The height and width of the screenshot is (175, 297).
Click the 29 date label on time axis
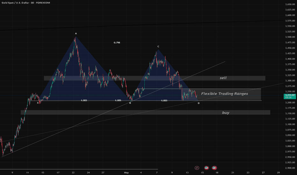[278, 172]
